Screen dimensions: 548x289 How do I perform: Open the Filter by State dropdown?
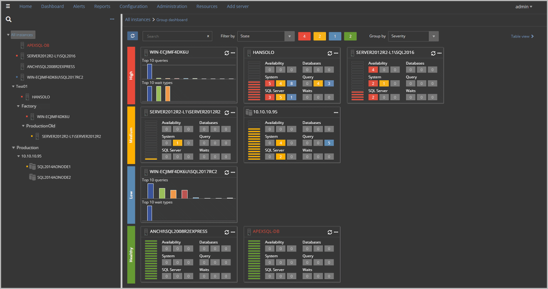(x=290, y=36)
